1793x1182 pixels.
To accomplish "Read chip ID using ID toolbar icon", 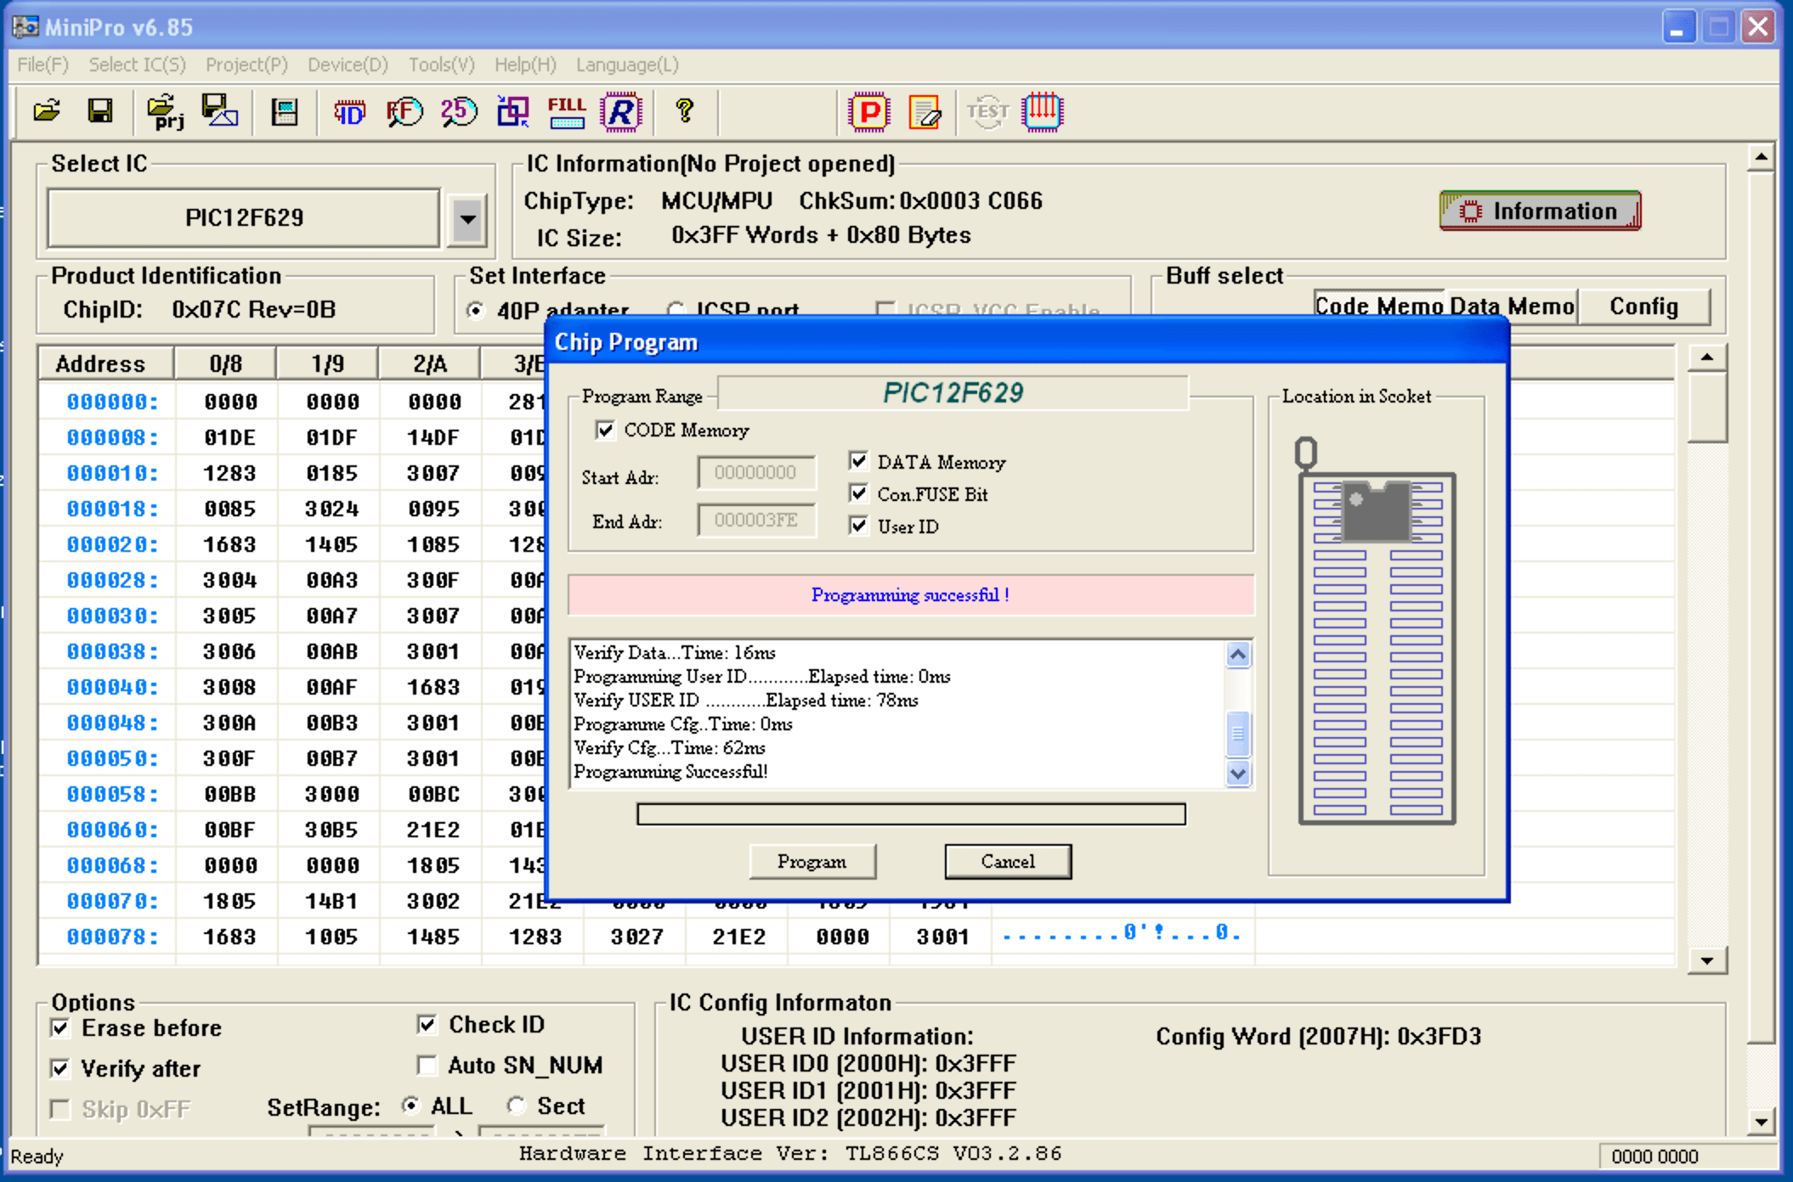I will (x=349, y=111).
